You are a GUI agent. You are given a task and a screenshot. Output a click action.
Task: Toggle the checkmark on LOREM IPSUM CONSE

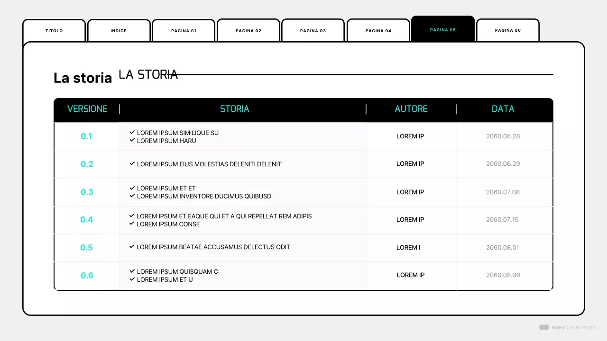(132, 224)
